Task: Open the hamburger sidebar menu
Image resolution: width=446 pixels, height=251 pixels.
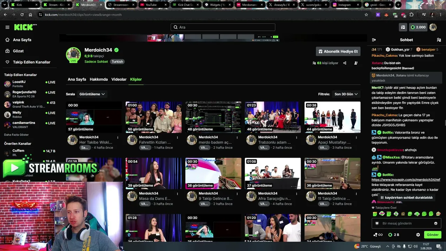Action: pos(7,27)
